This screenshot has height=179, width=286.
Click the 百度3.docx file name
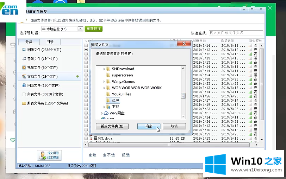(x=103, y=139)
